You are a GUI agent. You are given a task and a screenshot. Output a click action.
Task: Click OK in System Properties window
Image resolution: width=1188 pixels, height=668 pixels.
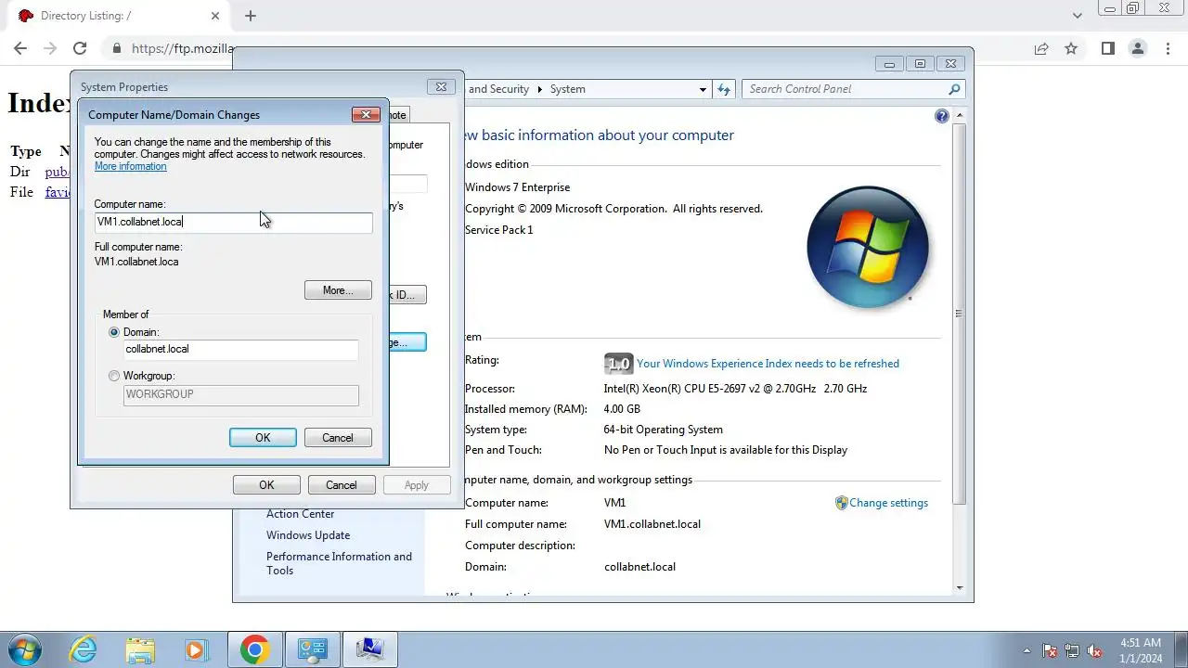point(266,485)
